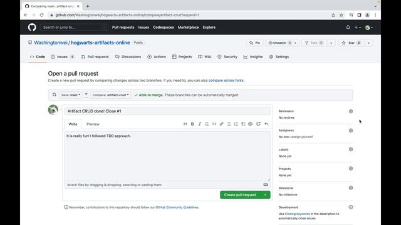This screenshot has width=401, height=225.
Task: Expand the Create pull request options arrow
Action: point(265,195)
